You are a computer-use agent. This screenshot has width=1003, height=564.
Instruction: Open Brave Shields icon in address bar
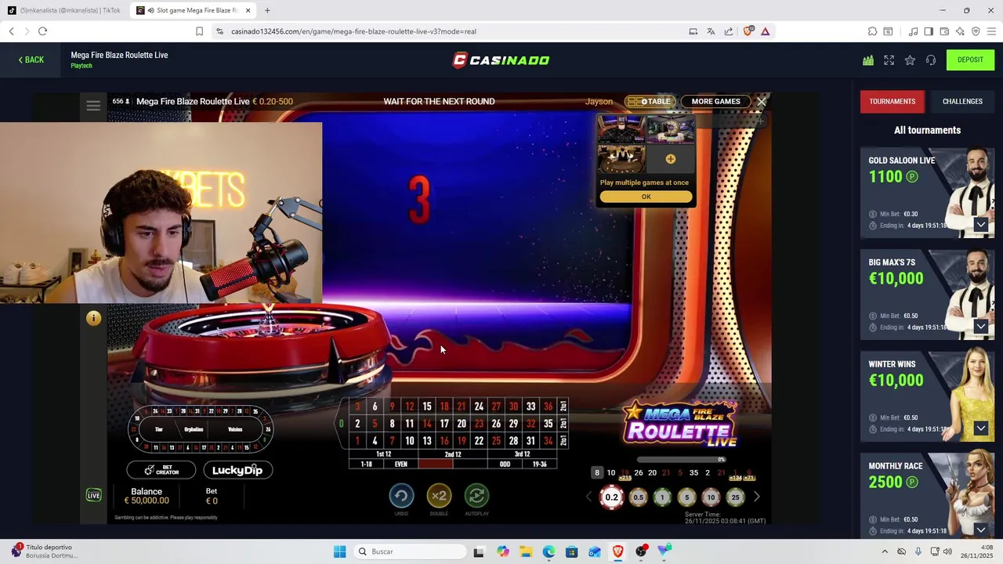[748, 31]
